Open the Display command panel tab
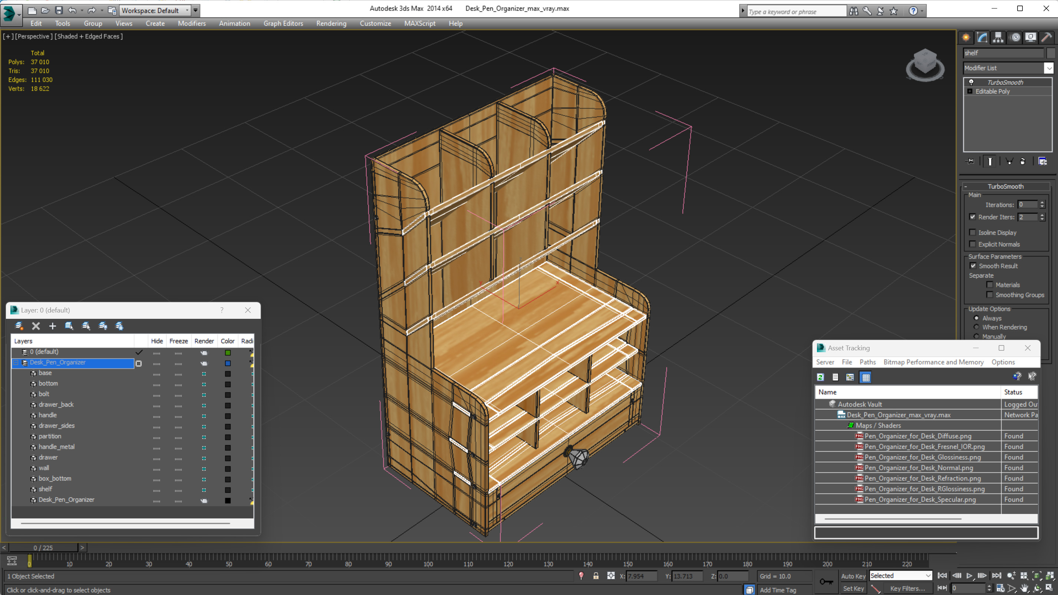This screenshot has height=595, width=1058. pos(1031,37)
